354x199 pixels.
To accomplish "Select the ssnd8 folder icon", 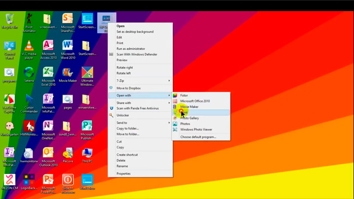I will click(68, 129).
